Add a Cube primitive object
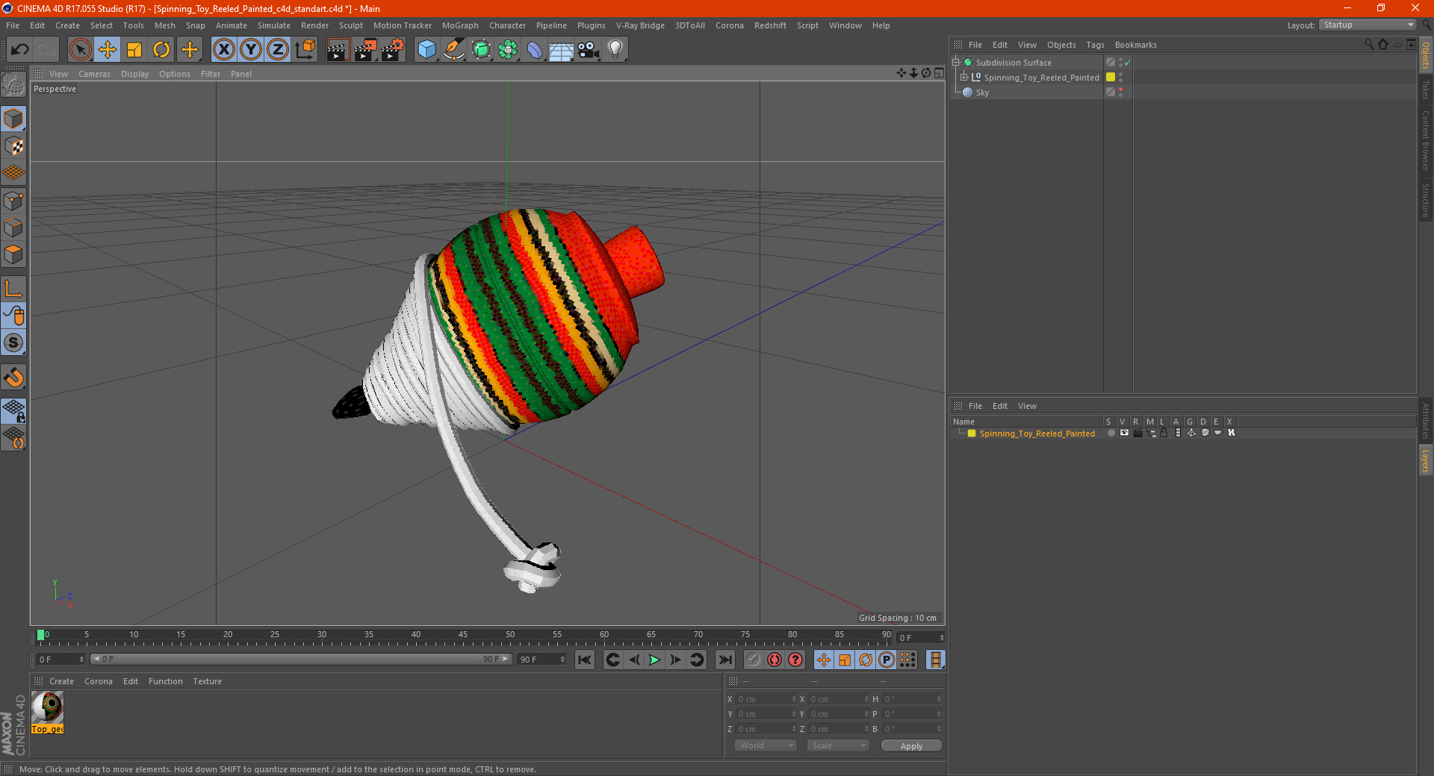This screenshot has height=776, width=1434. pos(426,50)
